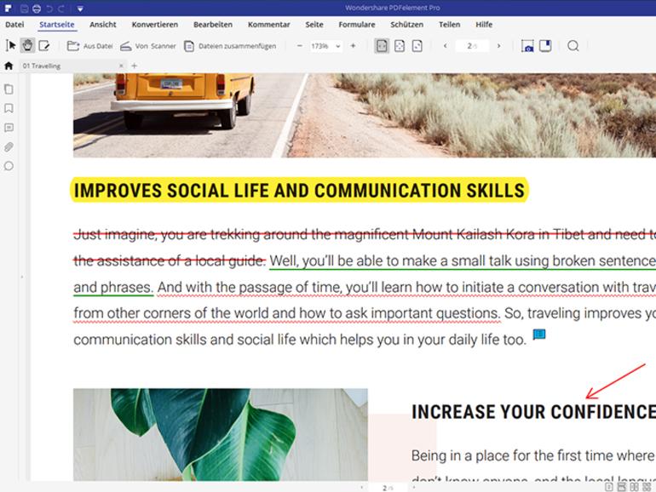The height and width of the screenshot is (492, 656).
Task: Click the screenshot capture icon
Action: [x=527, y=46]
